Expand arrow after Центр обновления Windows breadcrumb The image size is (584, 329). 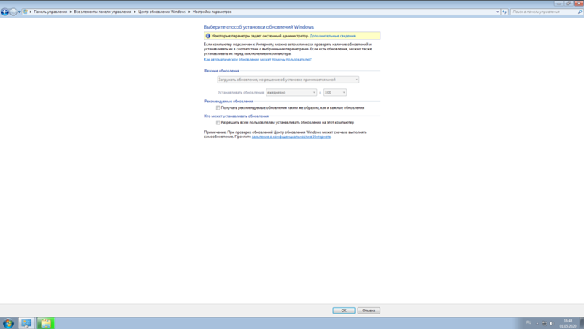click(189, 12)
